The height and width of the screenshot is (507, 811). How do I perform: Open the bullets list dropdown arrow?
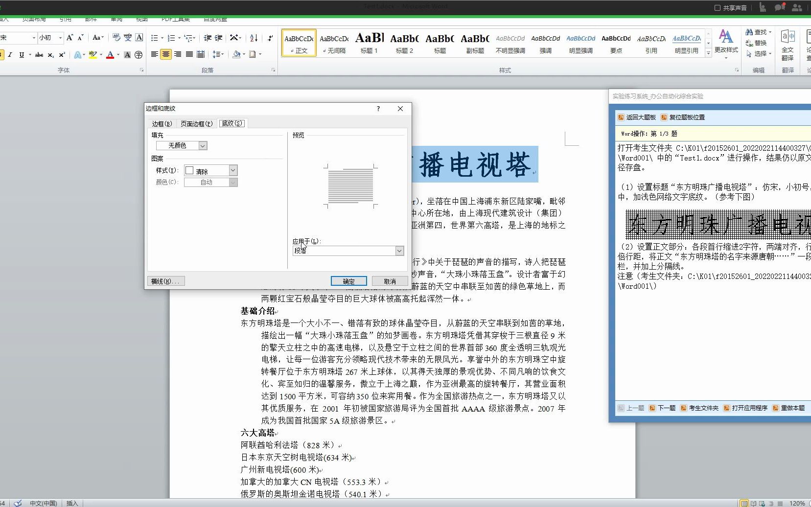coord(162,38)
